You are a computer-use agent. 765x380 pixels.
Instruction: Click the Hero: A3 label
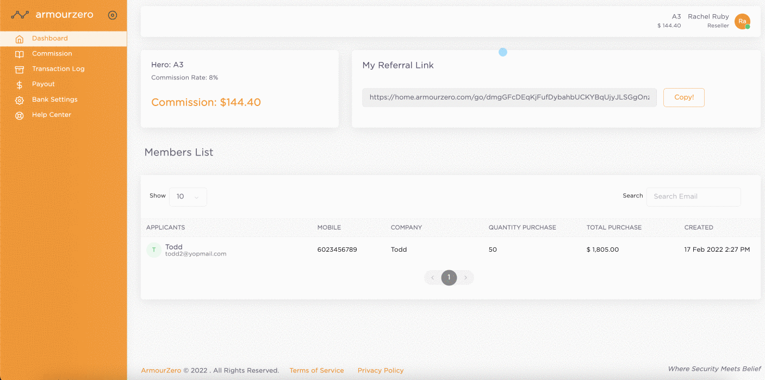(167, 65)
